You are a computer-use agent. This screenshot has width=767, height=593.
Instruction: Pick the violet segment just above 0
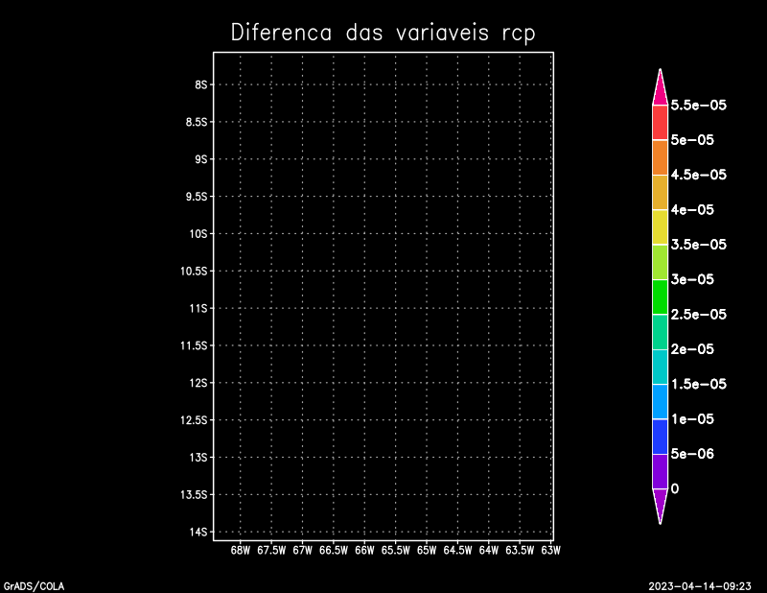pos(660,471)
